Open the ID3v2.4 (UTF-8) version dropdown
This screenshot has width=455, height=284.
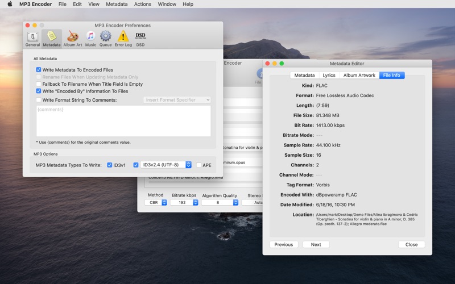tap(166, 165)
